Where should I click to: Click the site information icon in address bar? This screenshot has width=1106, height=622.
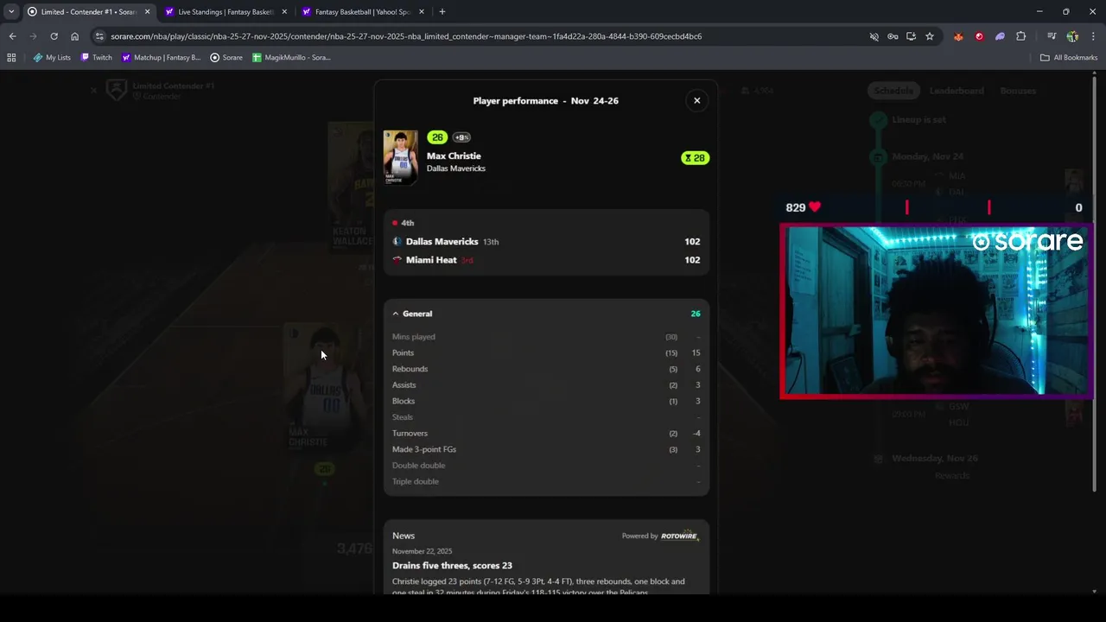(99, 36)
